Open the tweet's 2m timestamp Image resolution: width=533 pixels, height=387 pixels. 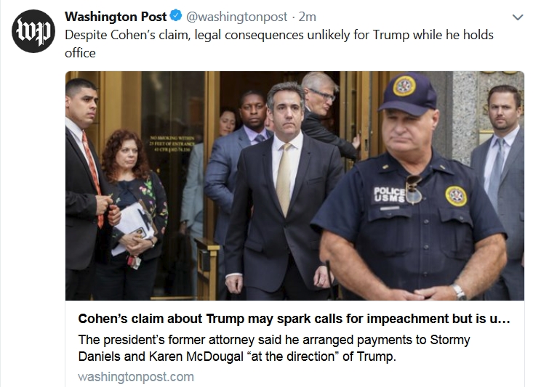coord(310,17)
